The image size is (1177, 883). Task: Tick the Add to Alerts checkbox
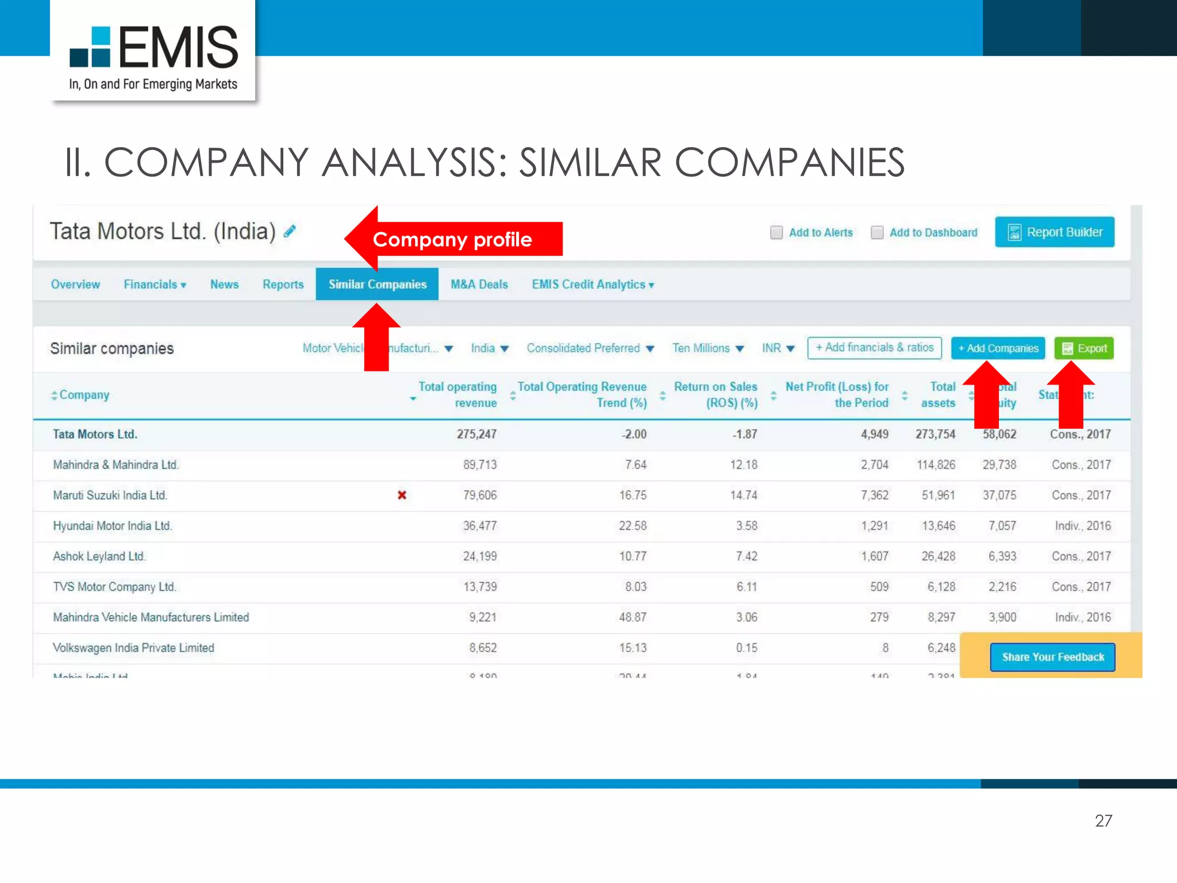point(776,232)
